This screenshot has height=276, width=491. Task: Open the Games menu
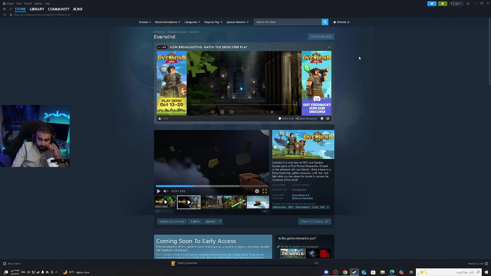(38, 3)
